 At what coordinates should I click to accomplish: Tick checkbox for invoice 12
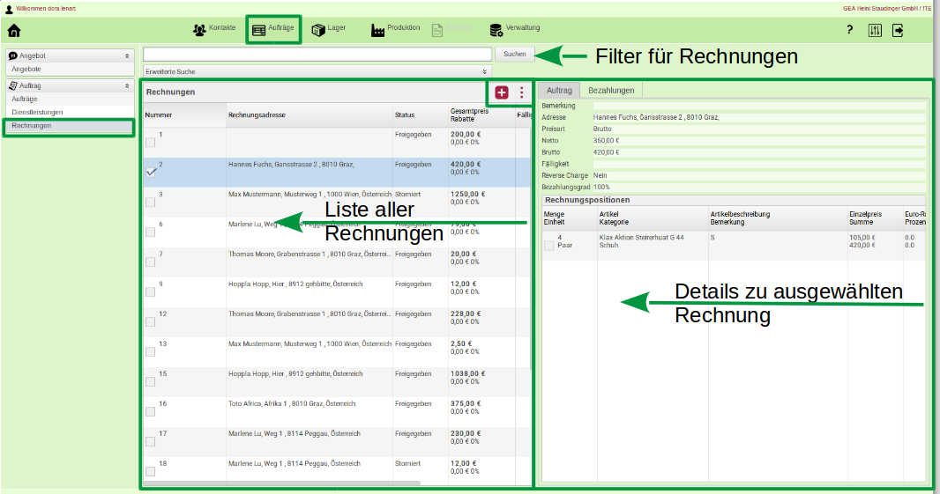click(151, 322)
